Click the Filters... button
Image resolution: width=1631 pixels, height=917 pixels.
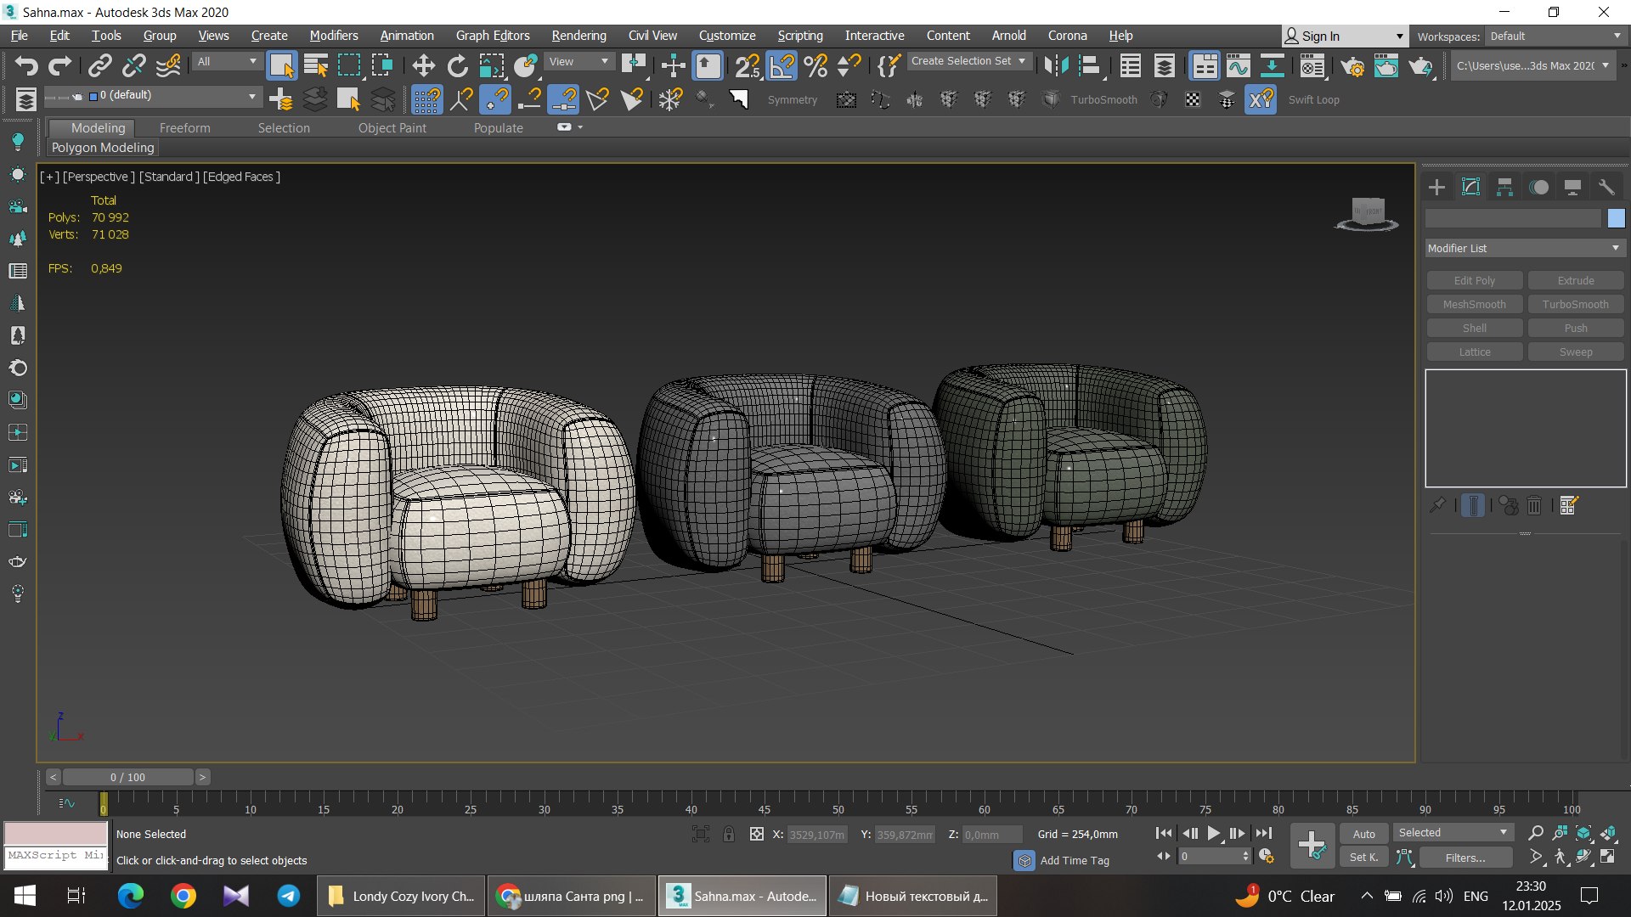click(1465, 858)
